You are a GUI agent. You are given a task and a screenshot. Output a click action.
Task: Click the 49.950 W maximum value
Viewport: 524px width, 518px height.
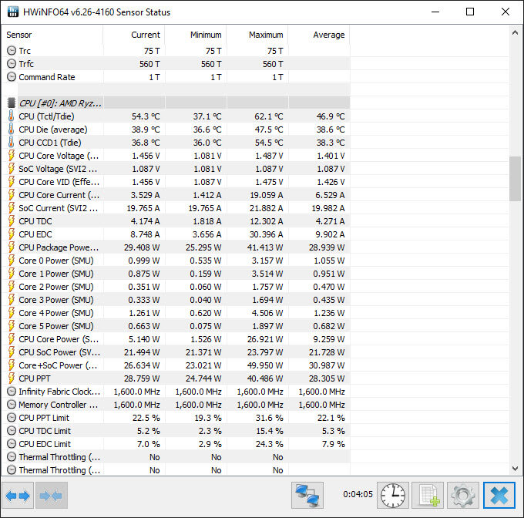point(265,365)
